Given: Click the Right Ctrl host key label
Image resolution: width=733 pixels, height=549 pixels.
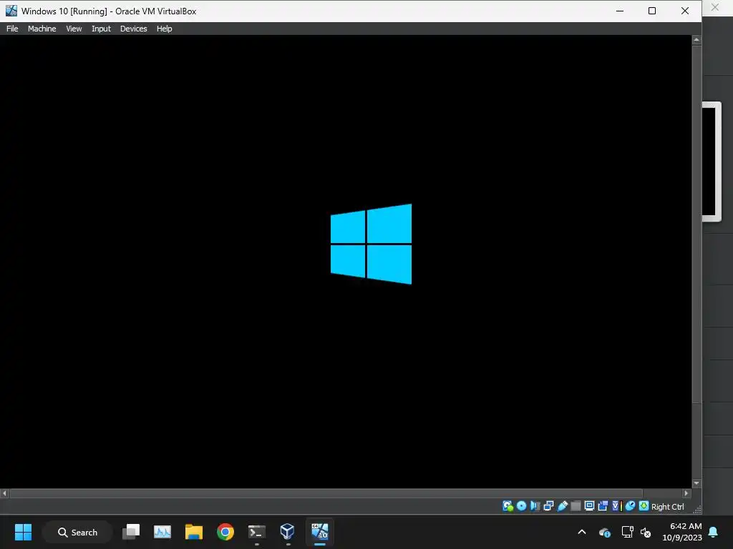Looking at the screenshot, I should click(668, 507).
